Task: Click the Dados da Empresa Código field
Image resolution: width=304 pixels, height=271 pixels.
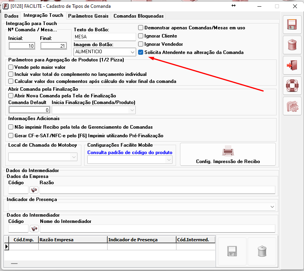Action: [x=18, y=190]
